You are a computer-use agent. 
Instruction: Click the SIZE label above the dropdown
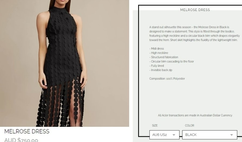(155, 125)
